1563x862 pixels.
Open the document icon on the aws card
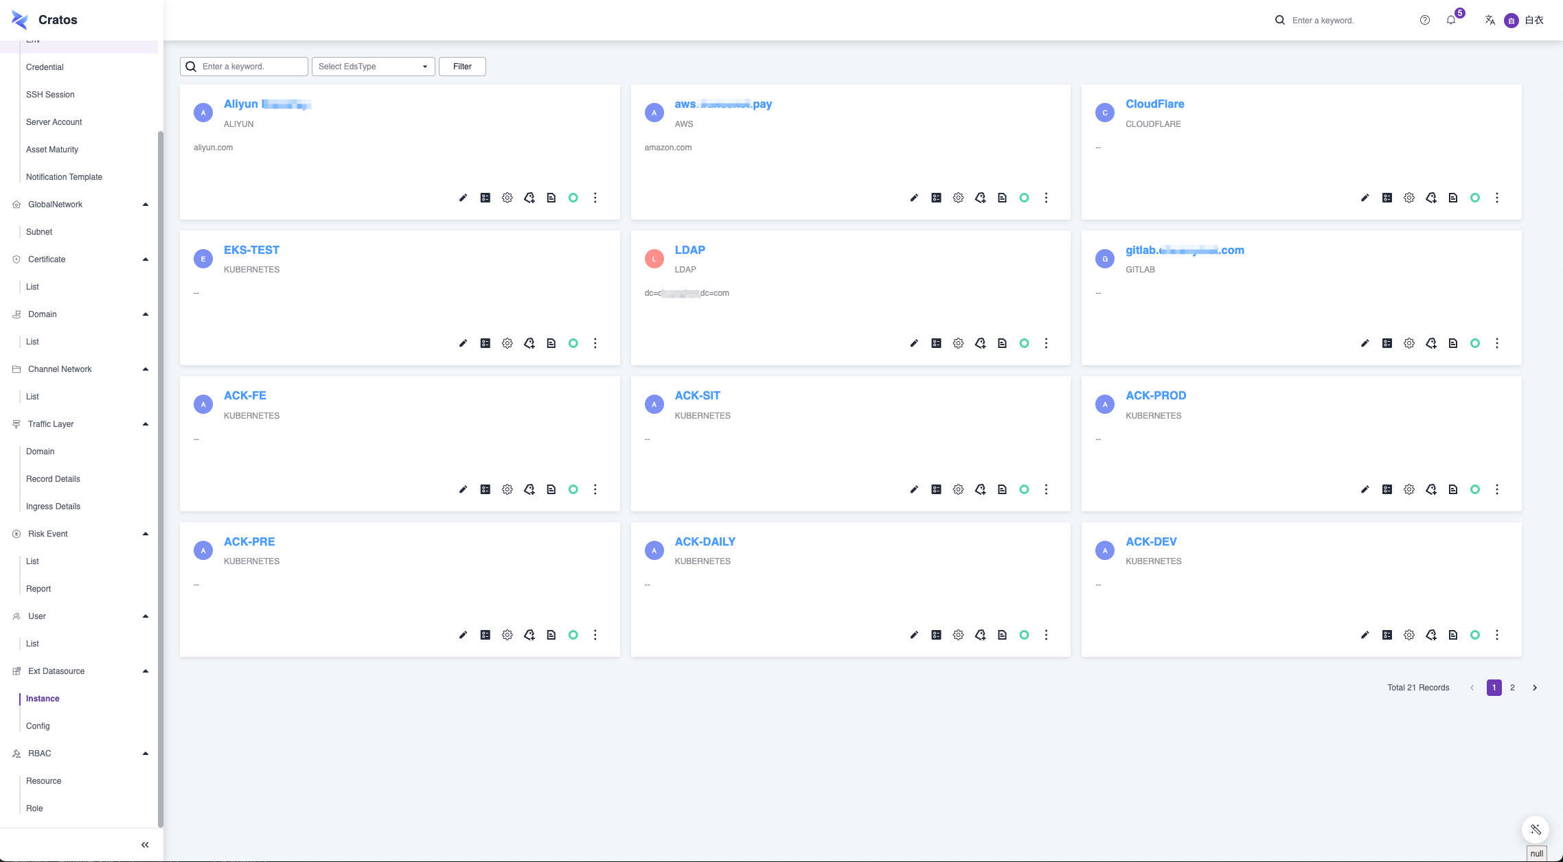1002,198
